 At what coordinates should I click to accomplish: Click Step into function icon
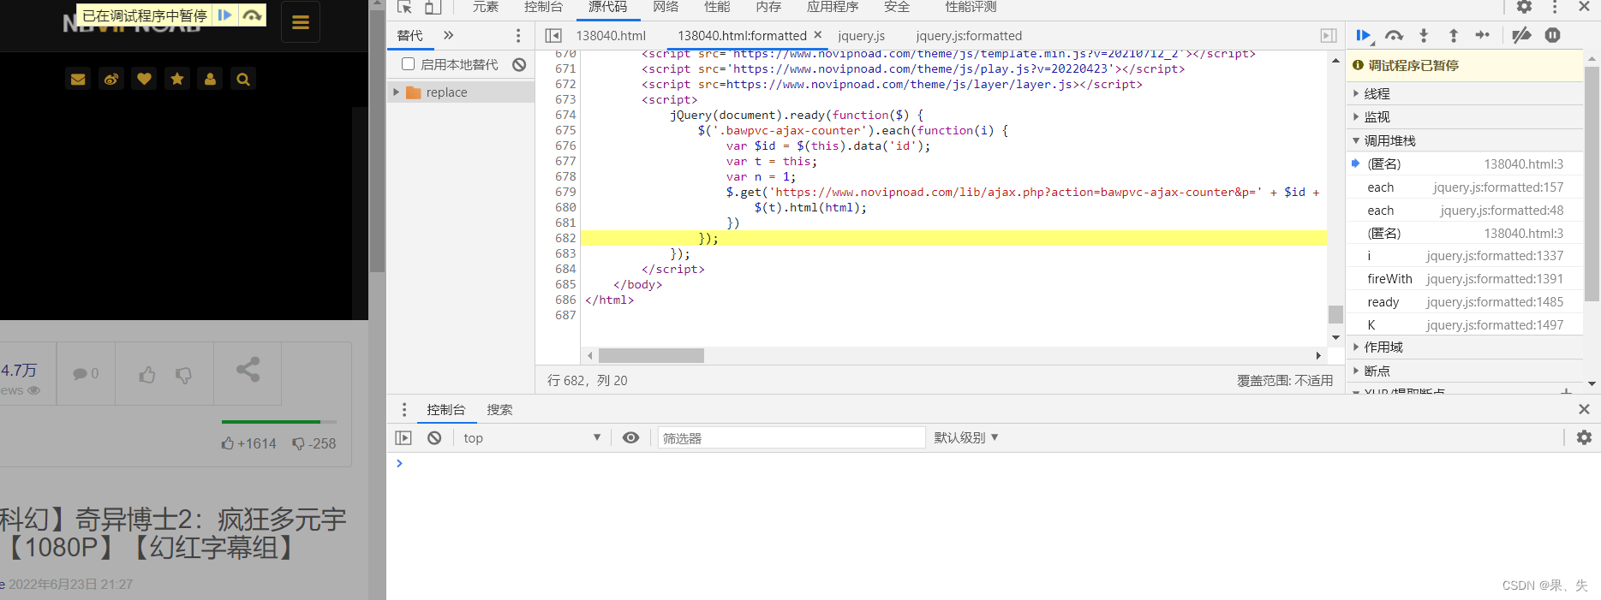pyautogui.click(x=1424, y=35)
